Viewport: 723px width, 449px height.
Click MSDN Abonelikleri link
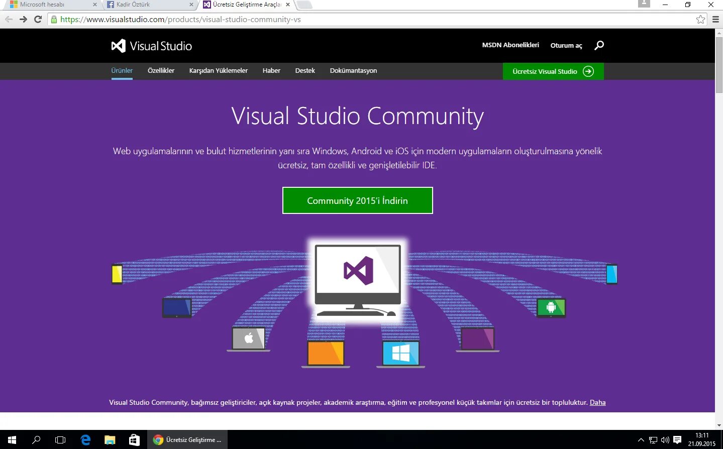pyautogui.click(x=510, y=45)
